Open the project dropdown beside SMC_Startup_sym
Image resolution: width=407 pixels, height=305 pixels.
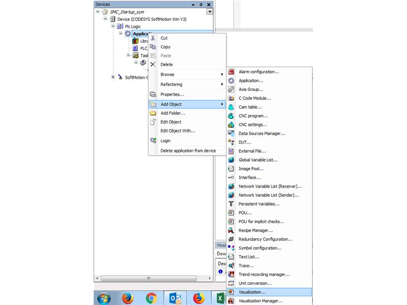point(210,12)
